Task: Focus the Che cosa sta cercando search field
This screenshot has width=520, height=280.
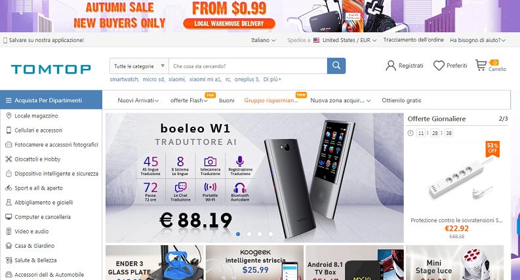Action: point(248,66)
